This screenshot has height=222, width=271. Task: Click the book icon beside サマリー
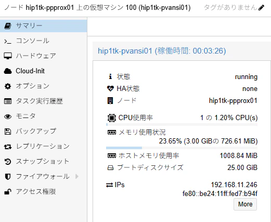(8, 26)
